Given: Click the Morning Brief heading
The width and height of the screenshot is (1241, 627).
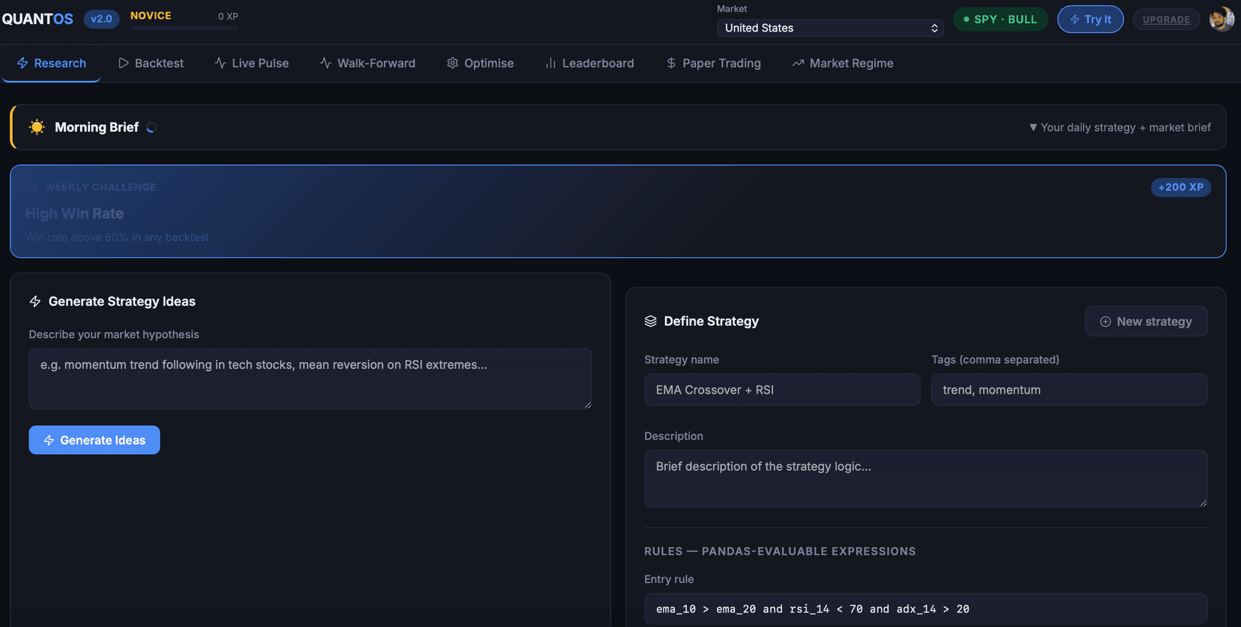Looking at the screenshot, I should point(97,127).
